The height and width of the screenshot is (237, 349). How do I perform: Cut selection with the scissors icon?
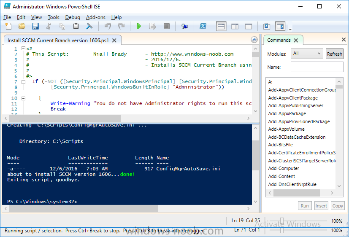pyautogui.click(x=49, y=26)
